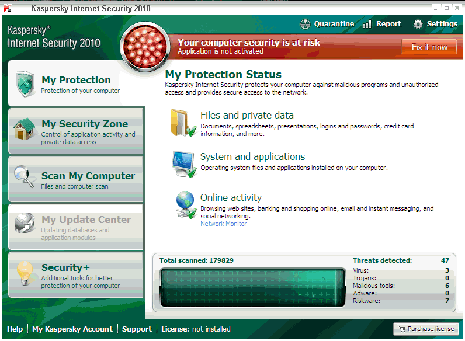Image resolution: width=465 pixels, height=341 pixels.
Task: Select the My Update Center tab
Action: (x=75, y=226)
